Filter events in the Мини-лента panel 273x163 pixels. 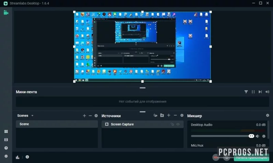tap(246, 92)
